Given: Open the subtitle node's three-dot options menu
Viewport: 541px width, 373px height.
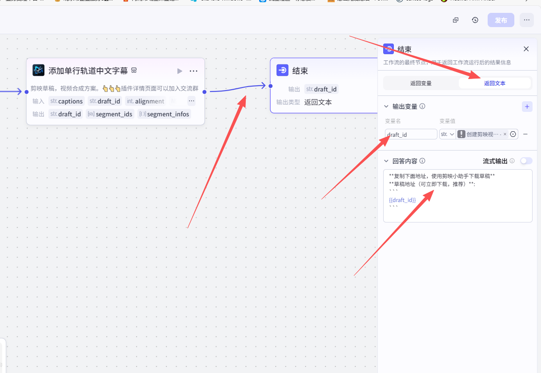Looking at the screenshot, I should pyautogui.click(x=193, y=71).
